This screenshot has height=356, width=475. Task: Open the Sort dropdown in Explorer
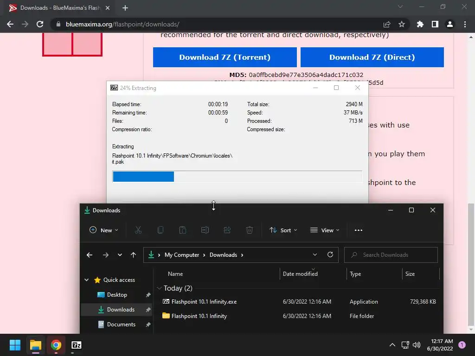click(x=283, y=230)
